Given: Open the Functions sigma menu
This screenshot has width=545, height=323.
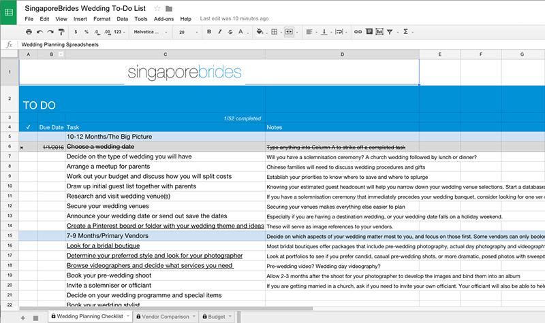Looking at the screenshot, I should pyautogui.click(x=405, y=31).
